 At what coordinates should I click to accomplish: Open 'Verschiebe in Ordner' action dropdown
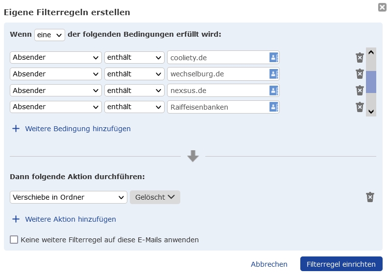(x=69, y=197)
